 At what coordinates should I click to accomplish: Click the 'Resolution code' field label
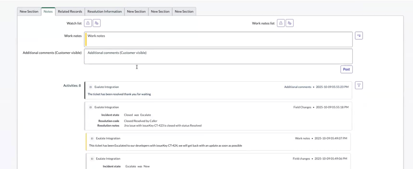tap(109, 121)
